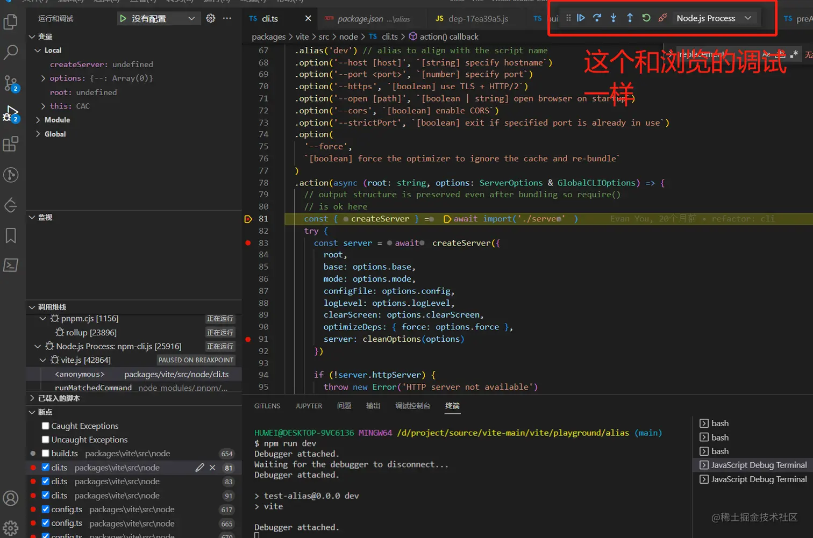Select the runMatchedCommand stack frame
The width and height of the screenshot is (813, 538).
(134, 388)
